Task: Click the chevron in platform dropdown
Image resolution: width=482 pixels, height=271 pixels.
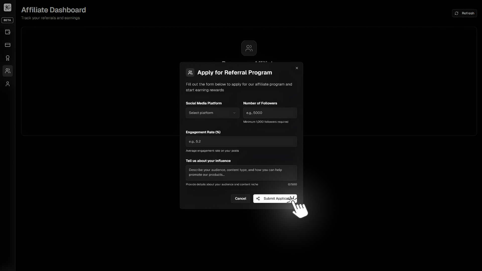Action: 234,113
